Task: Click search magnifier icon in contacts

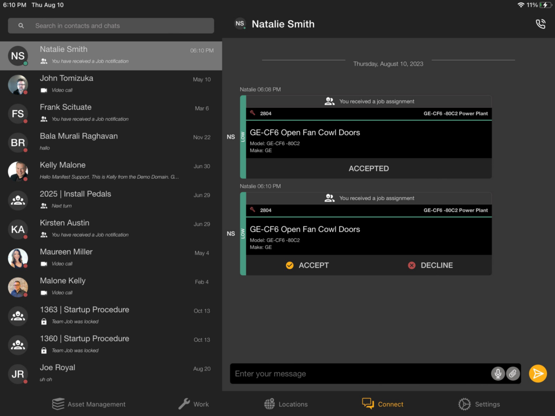Action: coord(21,25)
